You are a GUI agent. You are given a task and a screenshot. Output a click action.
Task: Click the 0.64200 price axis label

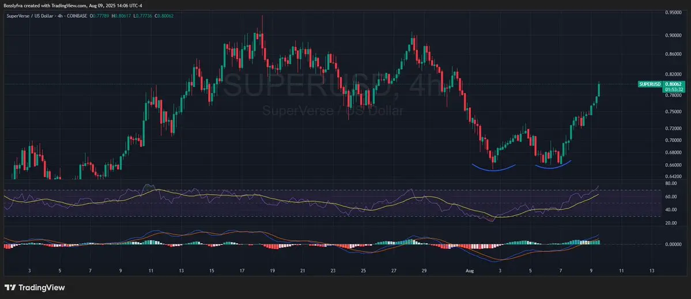click(x=673, y=177)
